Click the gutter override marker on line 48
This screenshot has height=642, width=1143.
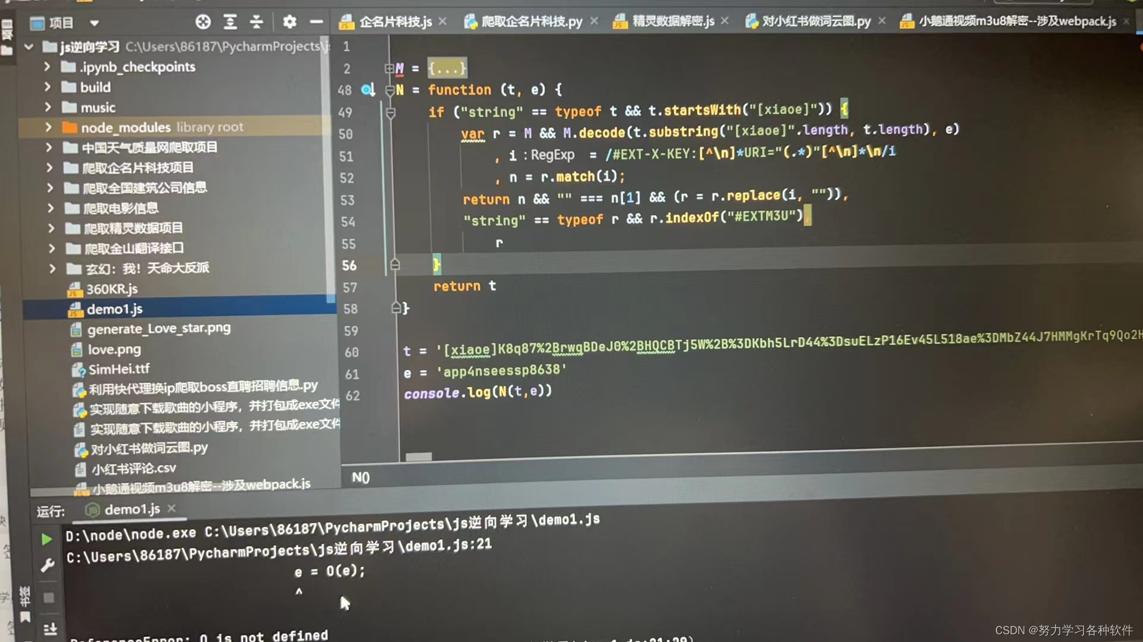[367, 90]
